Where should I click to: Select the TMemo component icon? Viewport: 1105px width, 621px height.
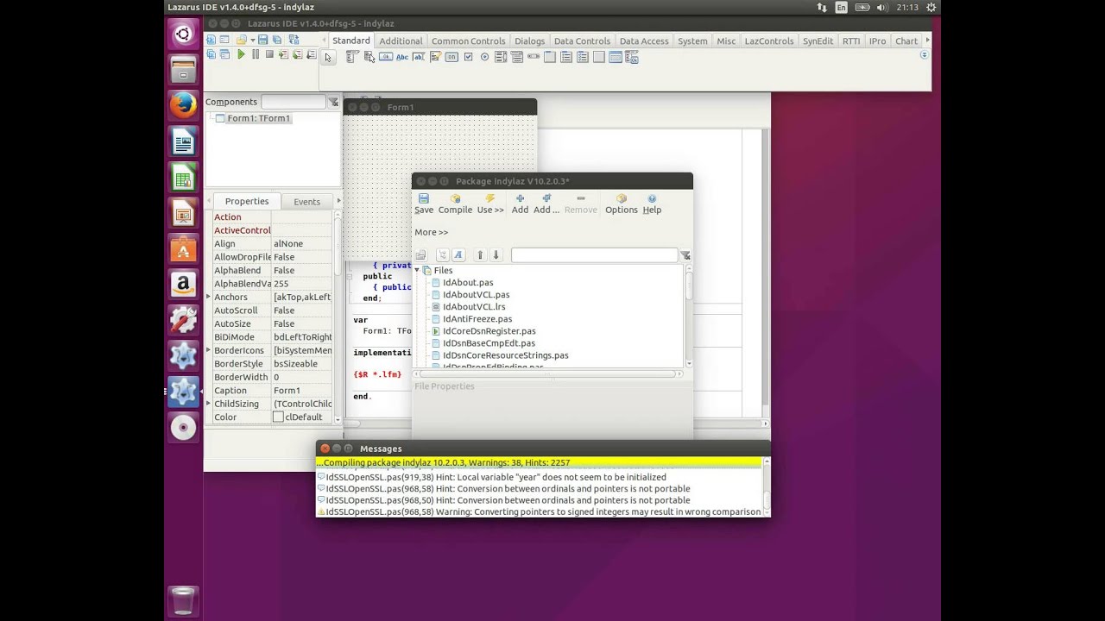click(x=435, y=57)
